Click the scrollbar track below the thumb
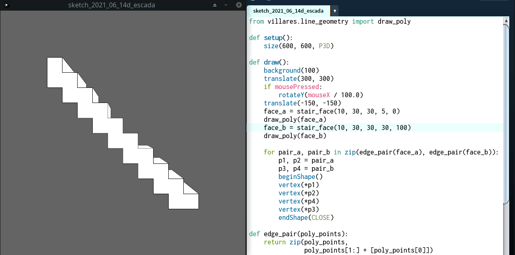 click(x=506, y=229)
